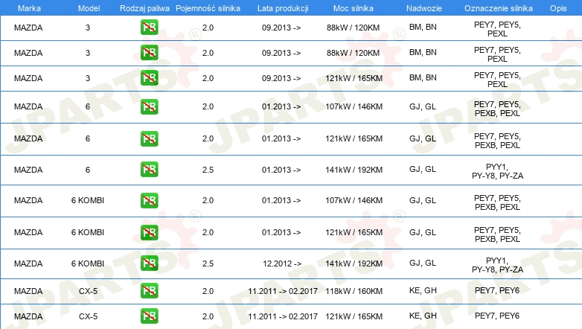This screenshot has width=582, height=329.
Task: Click the fuel icon in the Mazda 6 KOMBI 2.5 row
Action: pos(149,263)
